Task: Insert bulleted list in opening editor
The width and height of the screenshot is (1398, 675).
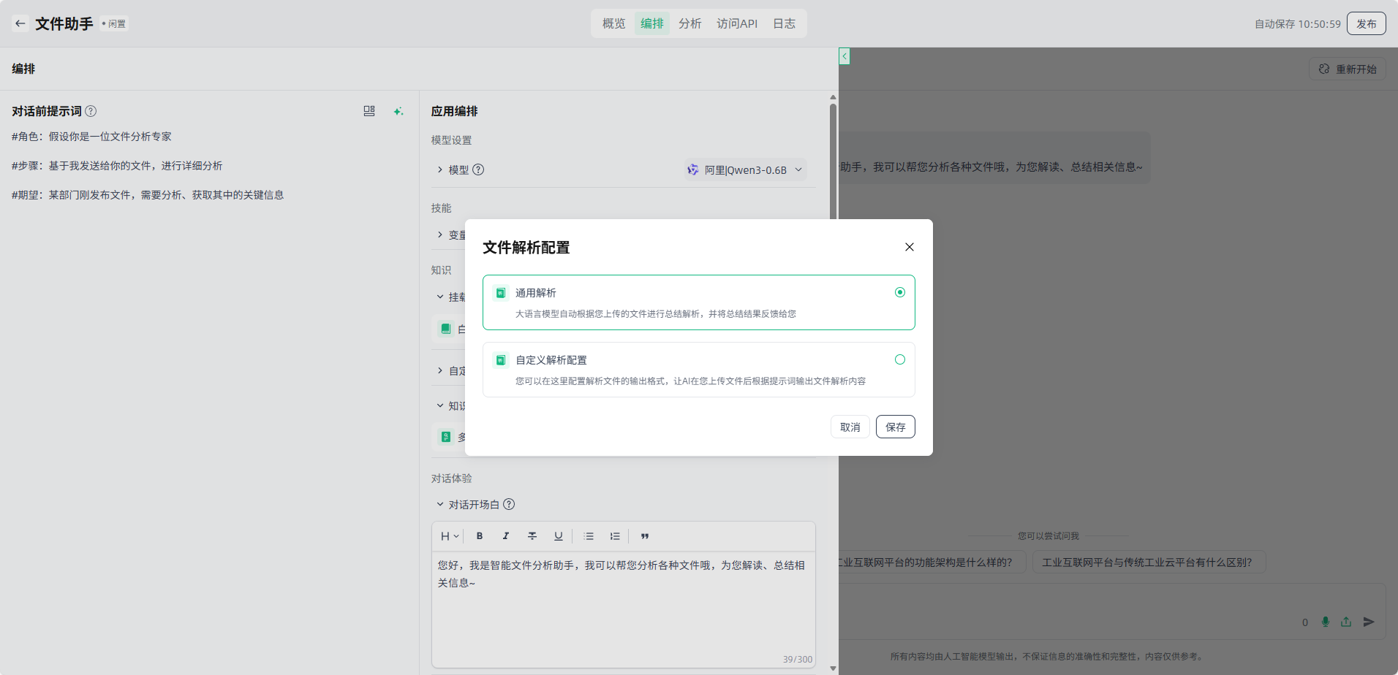Action: [x=589, y=536]
